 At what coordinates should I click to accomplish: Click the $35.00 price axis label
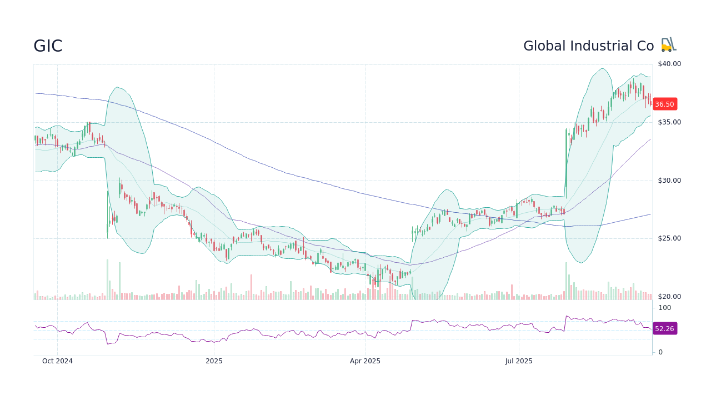(669, 122)
